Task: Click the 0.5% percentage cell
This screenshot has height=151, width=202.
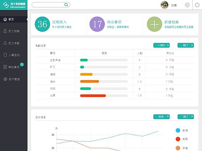Action: (x=170, y=60)
